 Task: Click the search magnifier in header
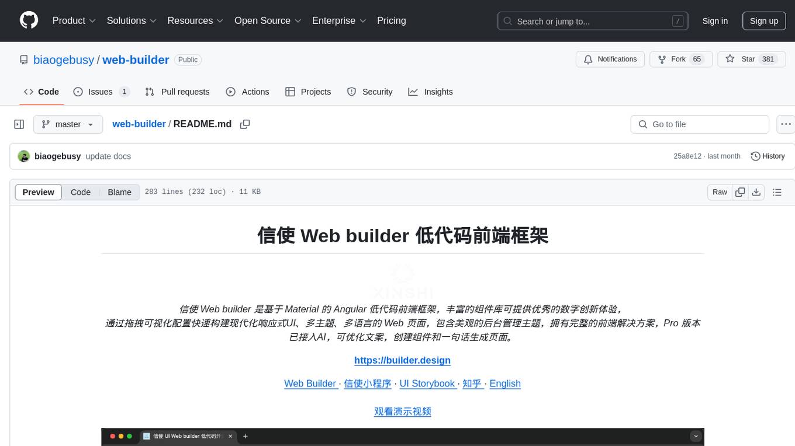click(508, 21)
